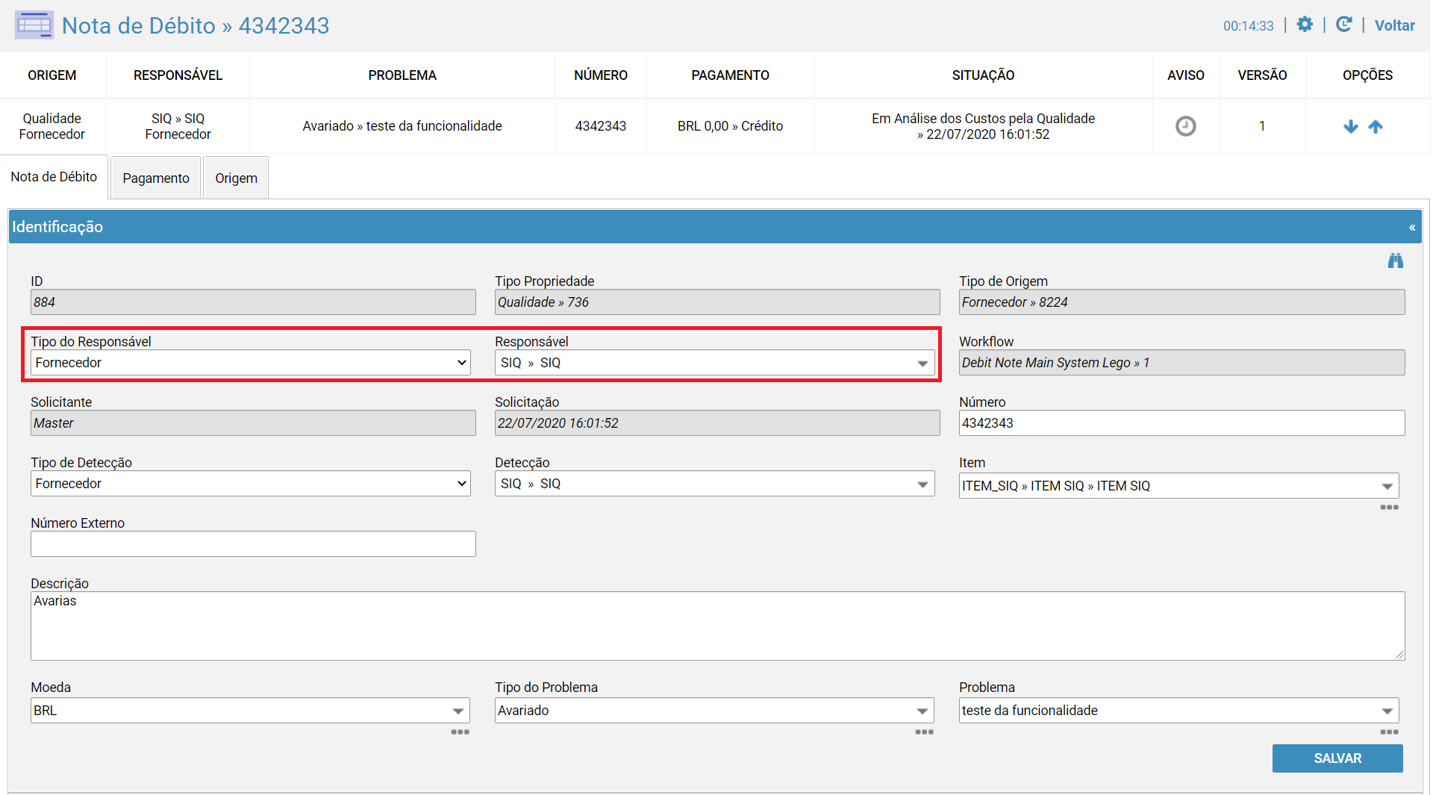This screenshot has height=795, width=1433.
Task: Open the Nota de Débito tab
Action: pyautogui.click(x=54, y=177)
